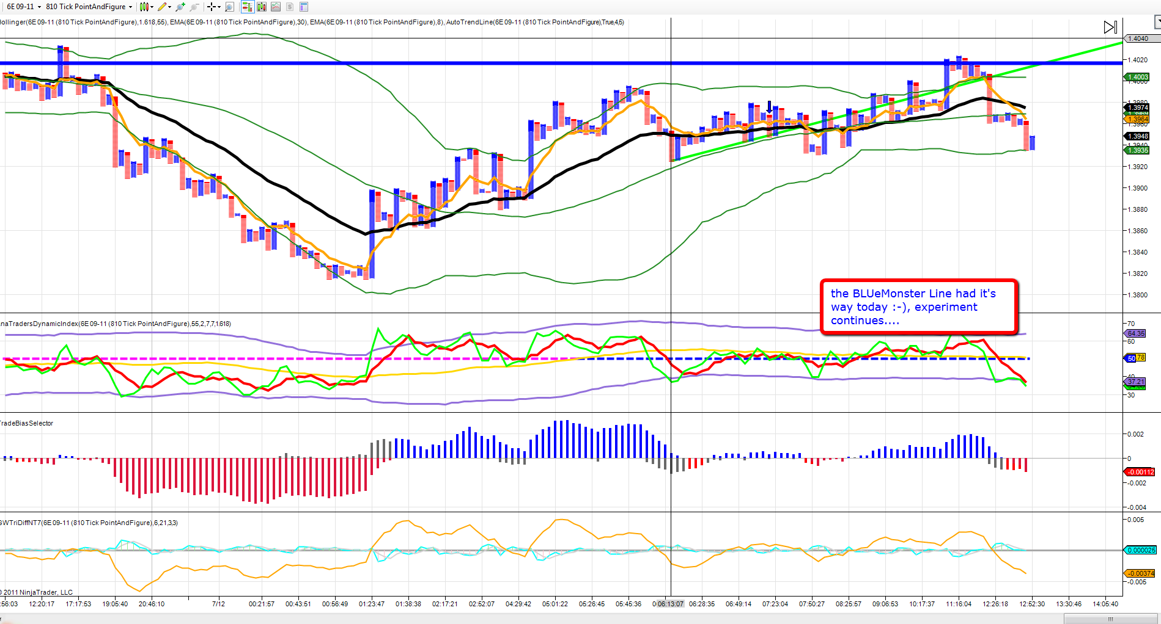Open the data series candlestick icon
This screenshot has width=1161, height=624.
coord(262,7)
